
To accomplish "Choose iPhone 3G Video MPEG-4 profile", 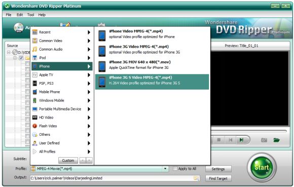I will click(x=152, y=51).
